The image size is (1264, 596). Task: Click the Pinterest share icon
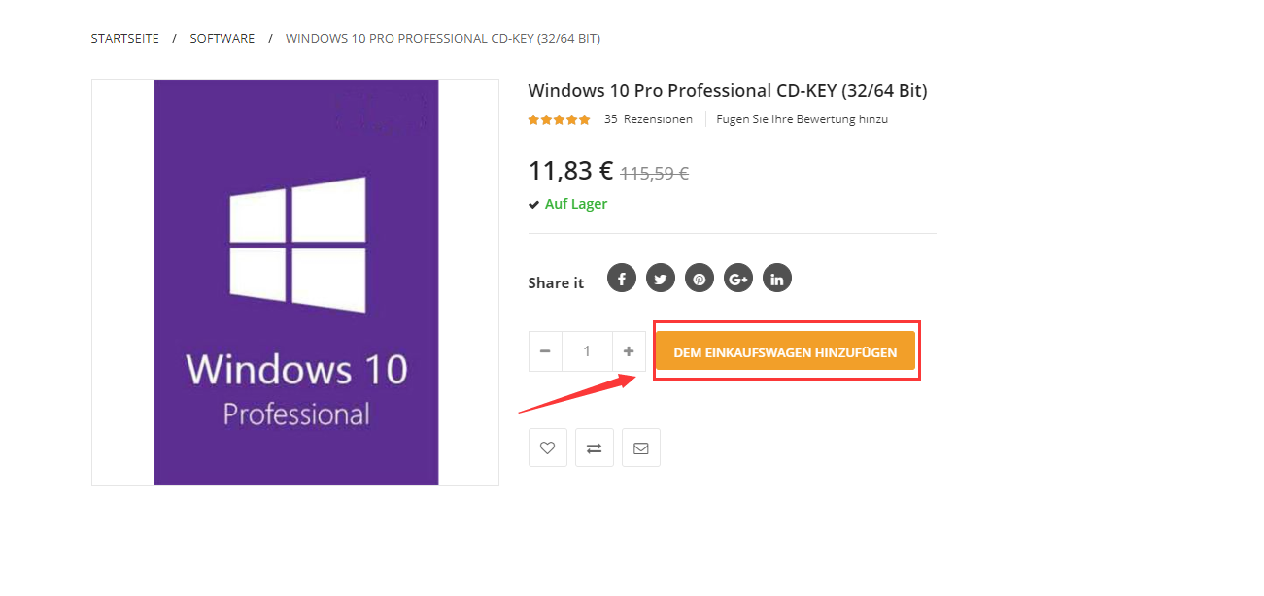(x=700, y=279)
